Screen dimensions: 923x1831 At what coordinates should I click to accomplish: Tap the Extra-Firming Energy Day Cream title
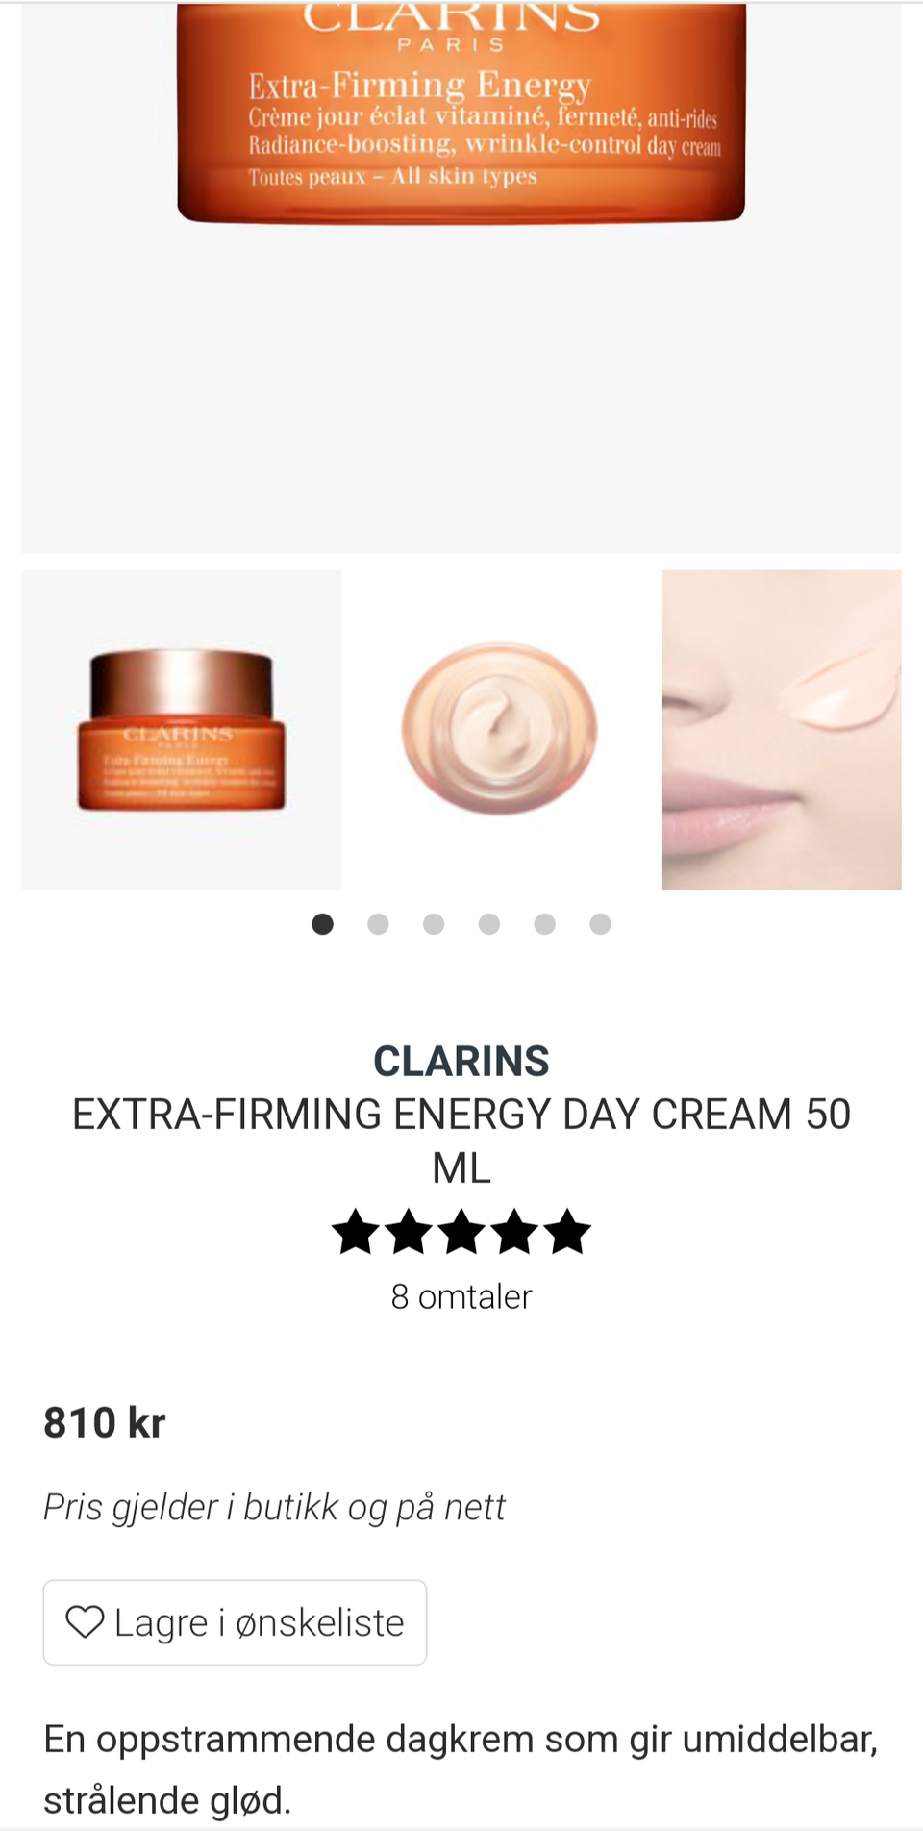tap(461, 1141)
